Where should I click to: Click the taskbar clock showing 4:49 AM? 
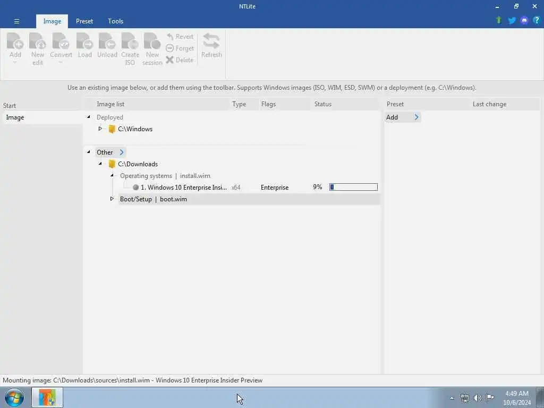pos(517,398)
